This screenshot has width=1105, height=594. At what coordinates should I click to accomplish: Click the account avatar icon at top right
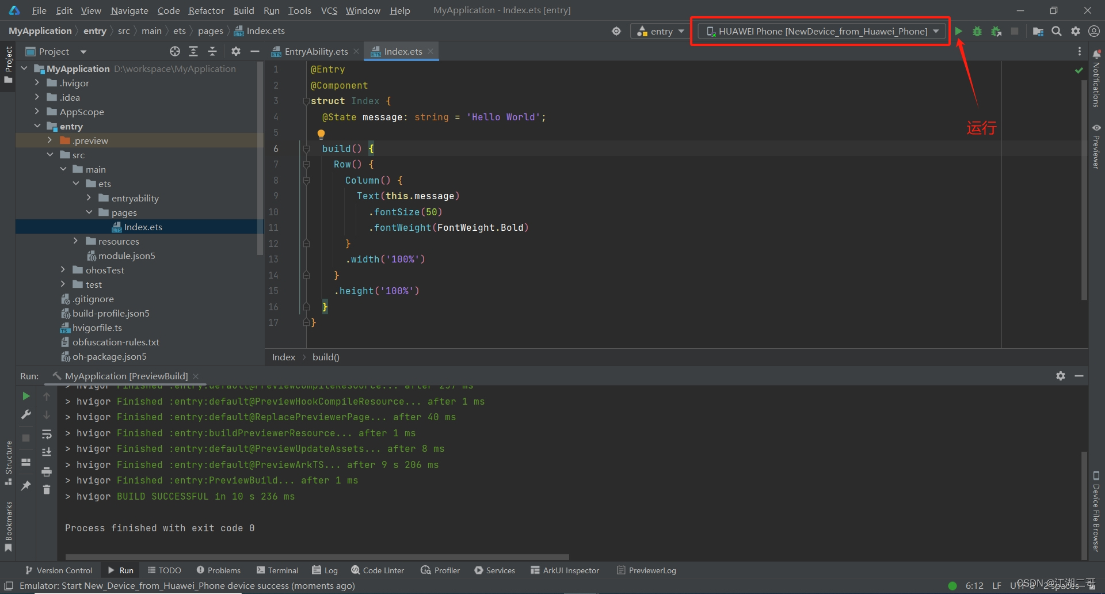(x=1094, y=31)
